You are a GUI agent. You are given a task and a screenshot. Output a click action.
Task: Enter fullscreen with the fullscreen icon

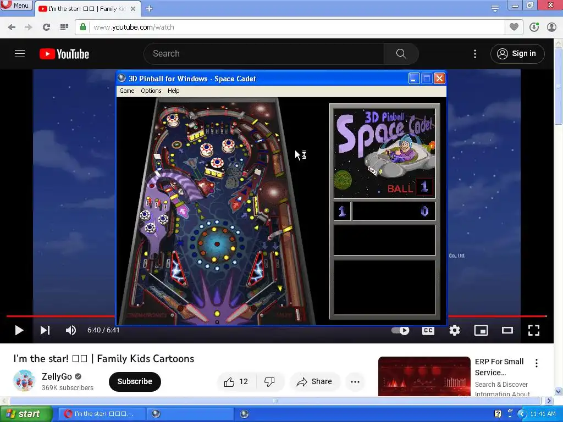click(x=534, y=330)
